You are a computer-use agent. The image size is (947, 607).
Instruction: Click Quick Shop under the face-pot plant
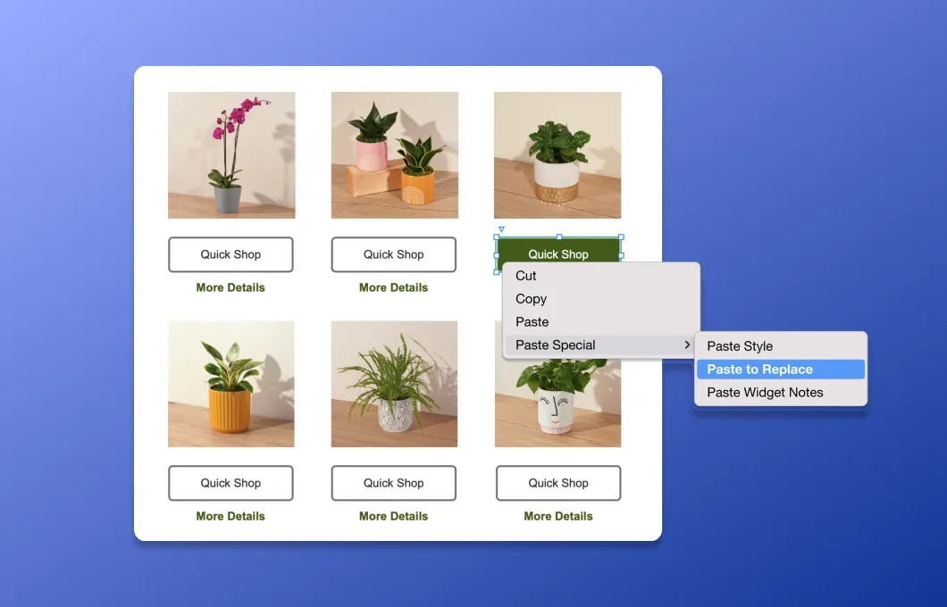tap(557, 483)
